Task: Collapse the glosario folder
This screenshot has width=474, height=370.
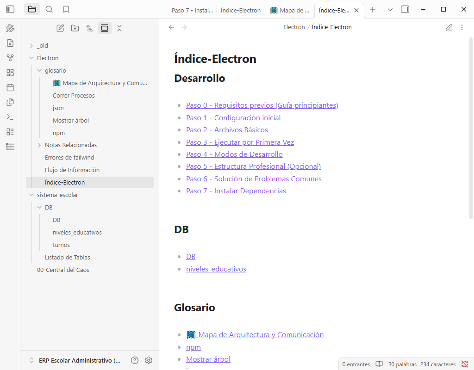Action: coord(39,71)
